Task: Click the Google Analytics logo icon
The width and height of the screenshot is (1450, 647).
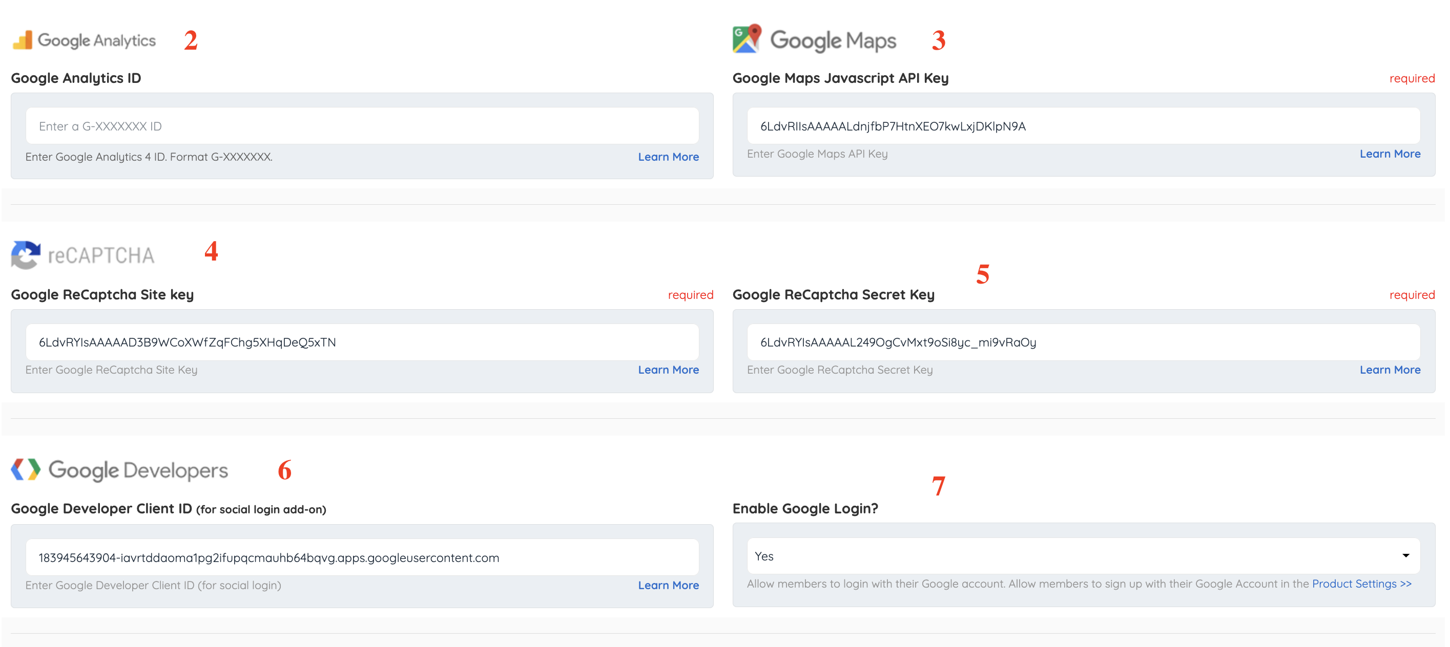Action: 23,40
